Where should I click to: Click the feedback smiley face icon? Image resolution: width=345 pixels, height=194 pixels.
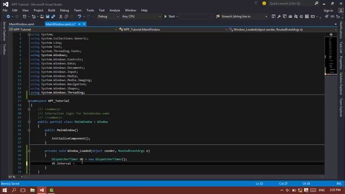point(264,4)
